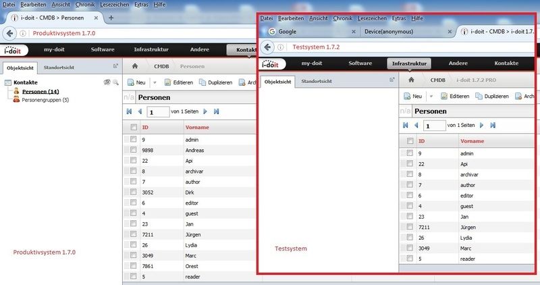Open site info icon in Produktivsystem address bar
This screenshot has height=285, width=540.
click(x=23, y=33)
